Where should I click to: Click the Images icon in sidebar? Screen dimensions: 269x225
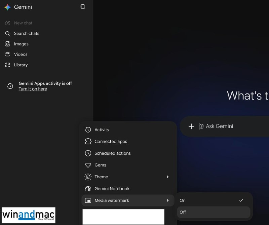[x=7, y=44]
